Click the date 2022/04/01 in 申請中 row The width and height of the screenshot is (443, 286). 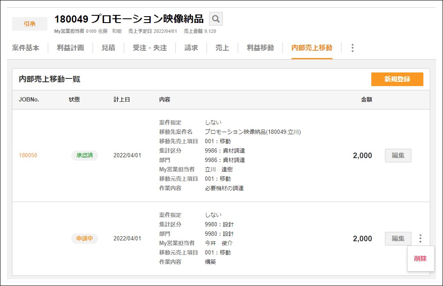[x=127, y=239]
